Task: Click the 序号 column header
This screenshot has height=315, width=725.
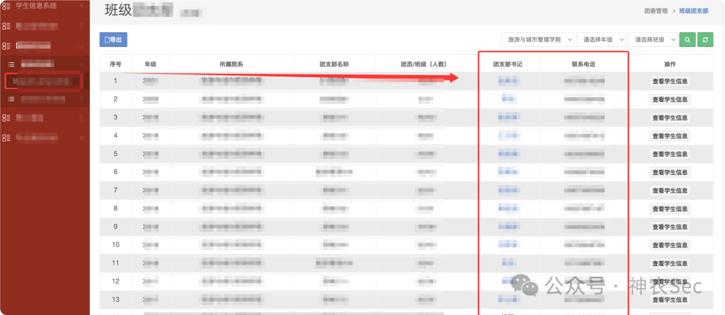Action: (x=115, y=64)
